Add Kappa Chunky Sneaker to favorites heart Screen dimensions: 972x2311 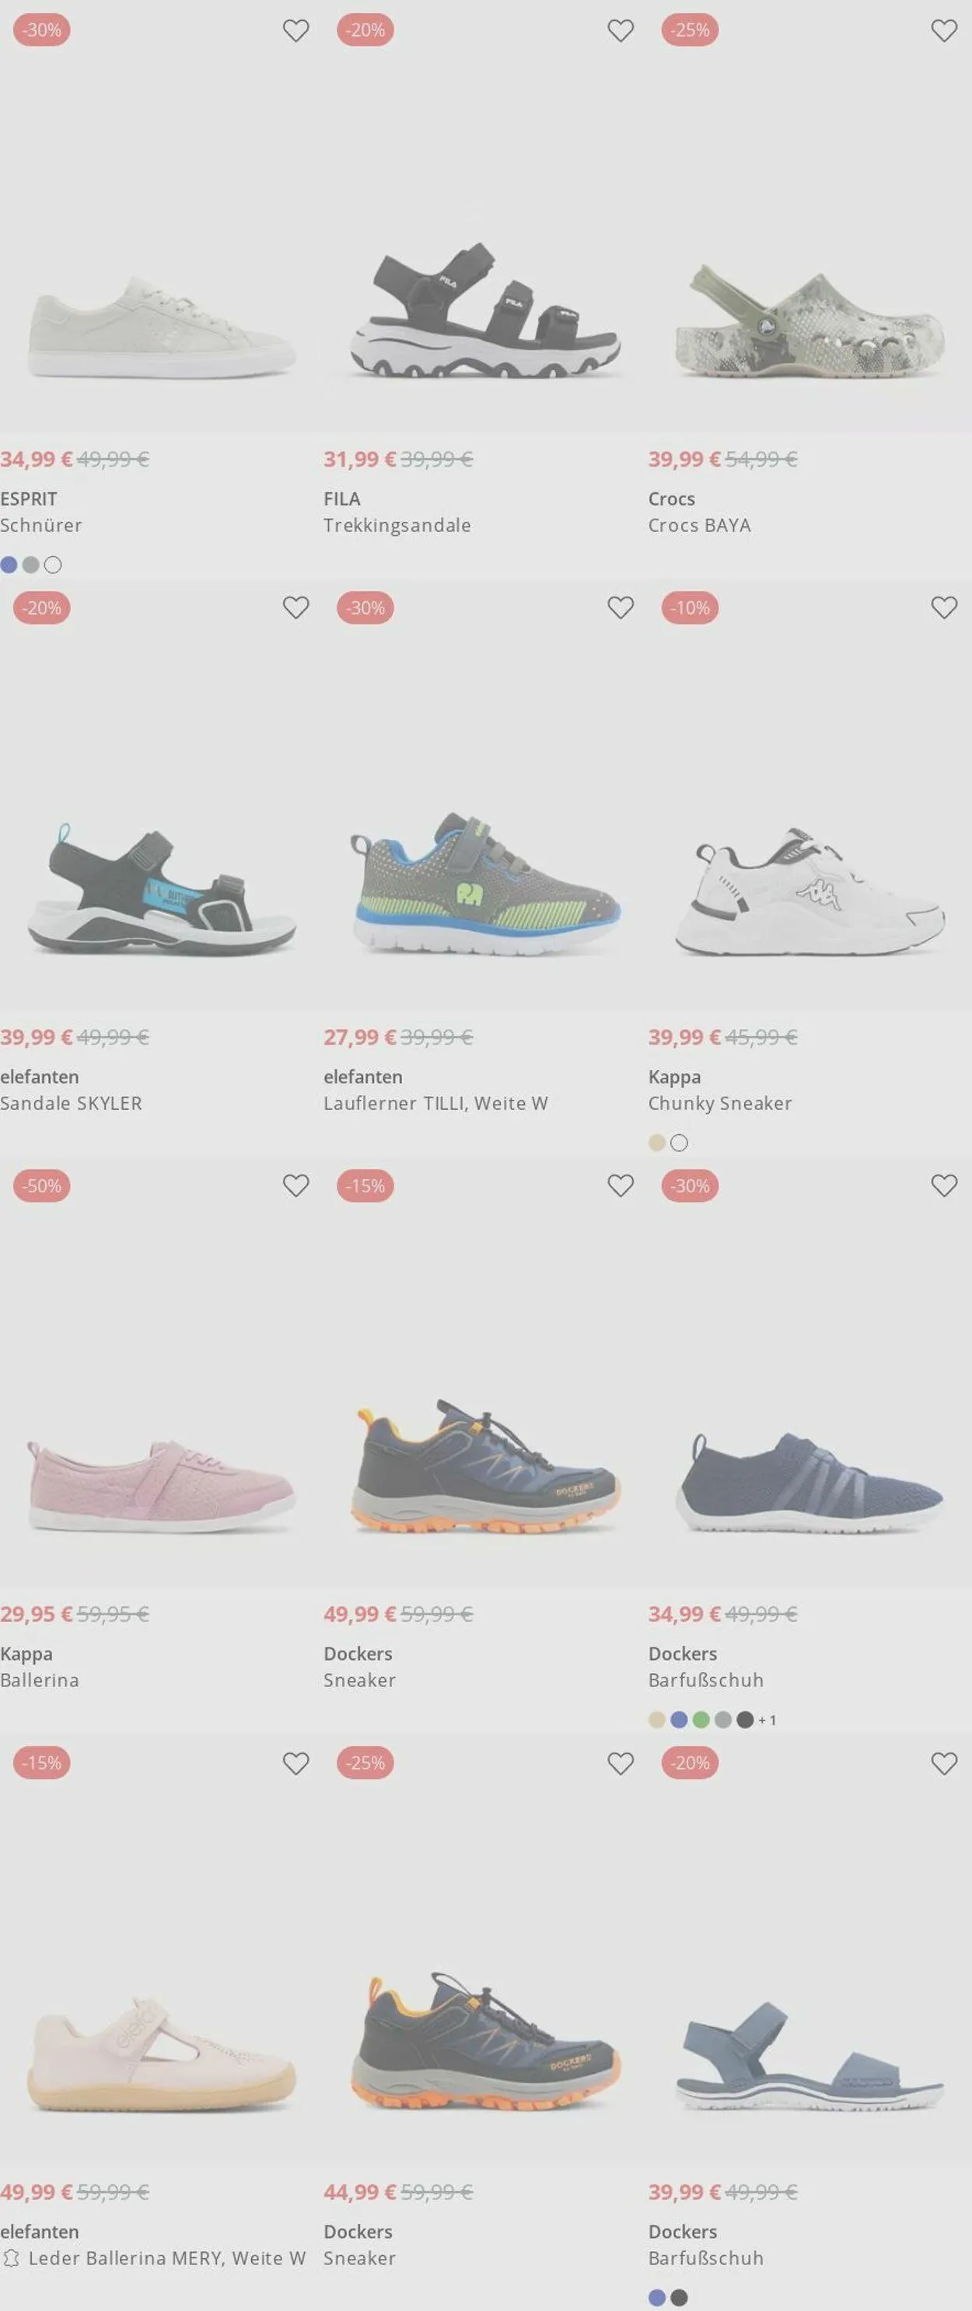coord(944,608)
